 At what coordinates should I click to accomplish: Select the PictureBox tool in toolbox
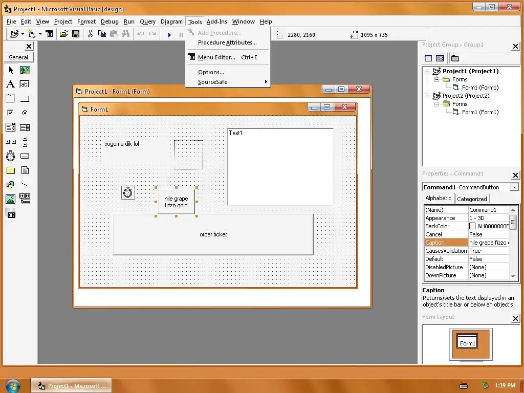click(25, 70)
